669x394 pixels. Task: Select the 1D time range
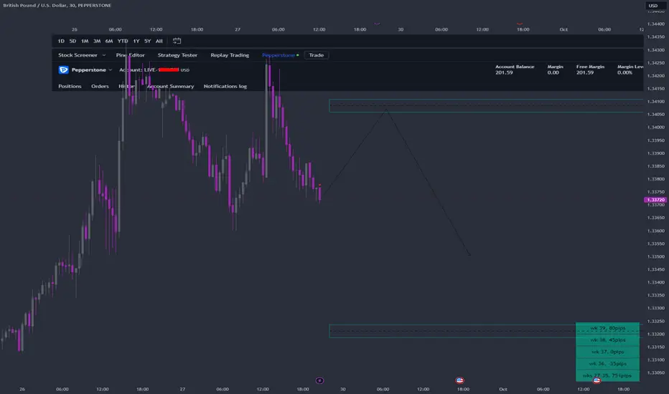coord(61,41)
